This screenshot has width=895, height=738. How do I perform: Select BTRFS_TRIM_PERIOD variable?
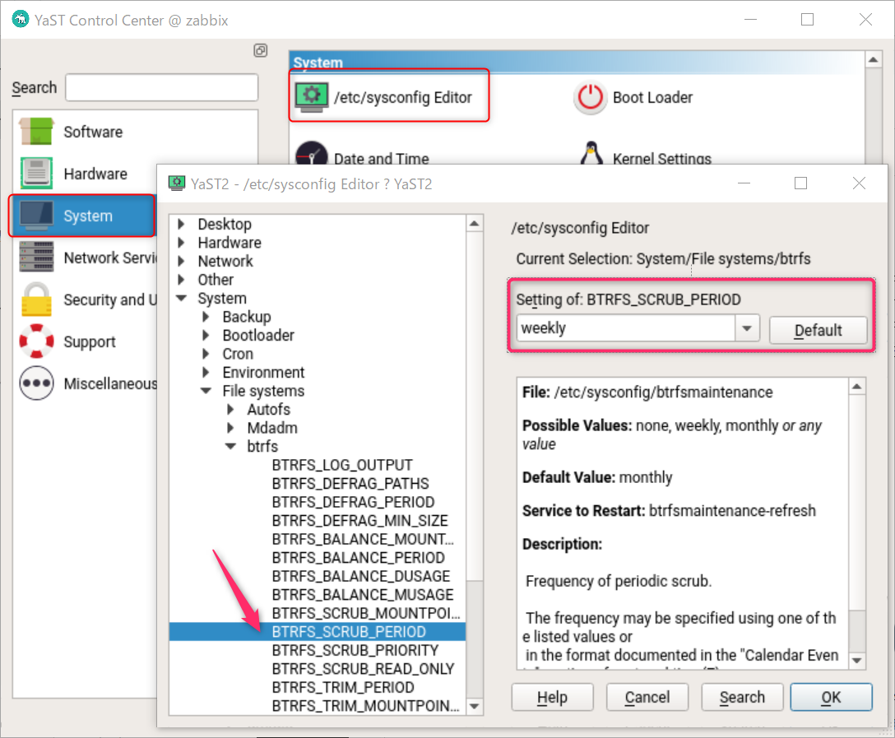[342, 687]
